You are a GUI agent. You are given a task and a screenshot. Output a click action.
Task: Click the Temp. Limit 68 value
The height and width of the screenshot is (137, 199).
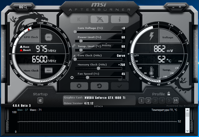[x=123, y=46]
